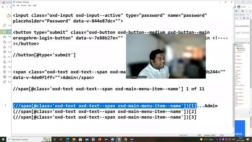Click the line ending 'Admin</span>'

click(54, 78)
